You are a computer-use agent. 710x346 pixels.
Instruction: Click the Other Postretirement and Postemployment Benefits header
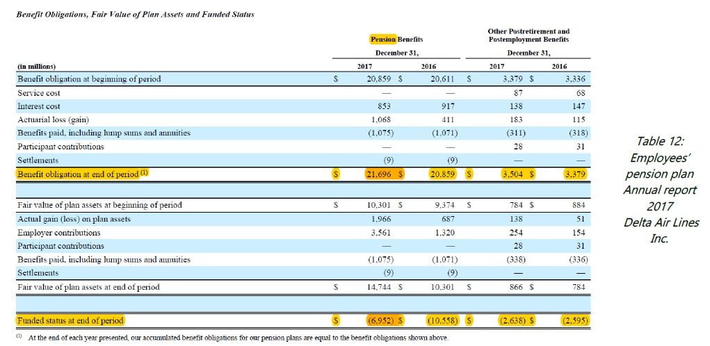(x=529, y=35)
